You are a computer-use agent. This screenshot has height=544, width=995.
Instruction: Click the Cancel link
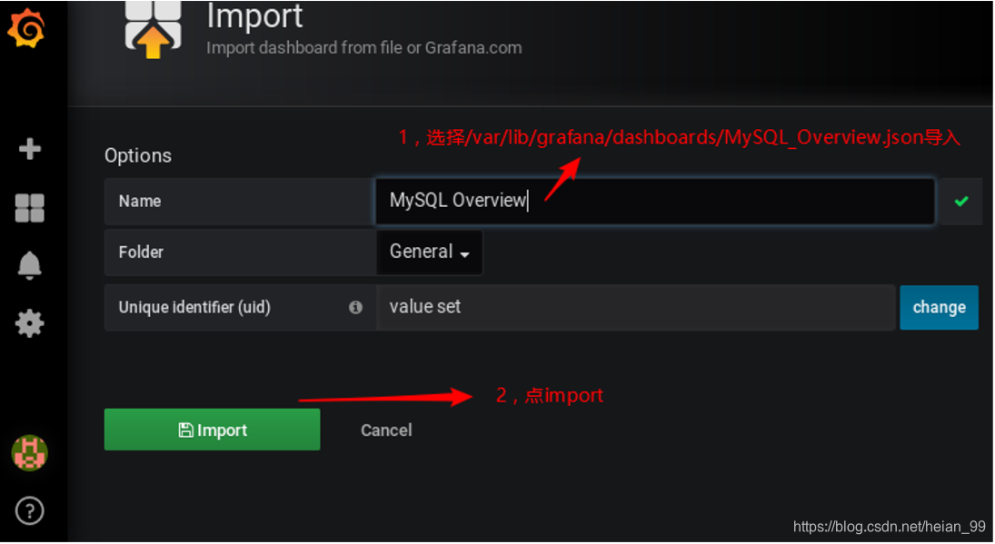click(386, 430)
